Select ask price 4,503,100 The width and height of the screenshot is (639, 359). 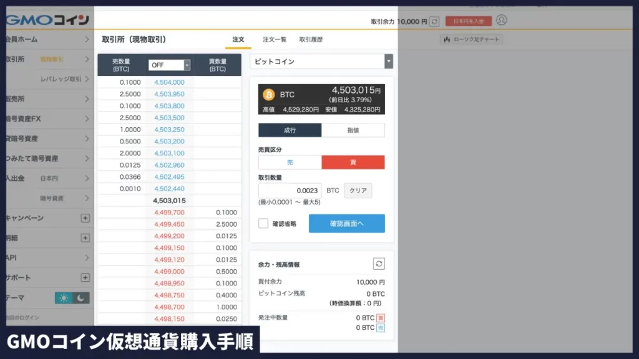pyautogui.click(x=169, y=153)
